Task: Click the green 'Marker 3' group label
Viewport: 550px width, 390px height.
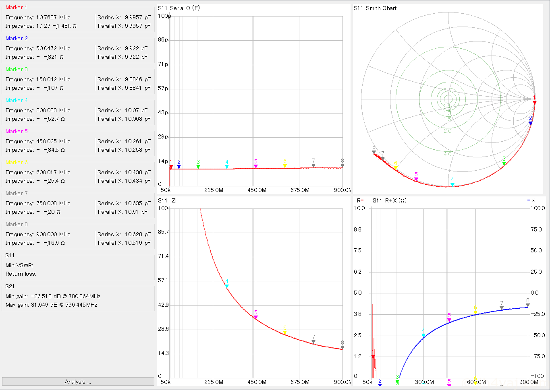Action: tap(17, 69)
